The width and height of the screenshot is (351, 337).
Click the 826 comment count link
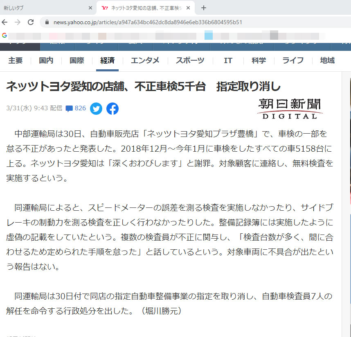[x=80, y=108]
